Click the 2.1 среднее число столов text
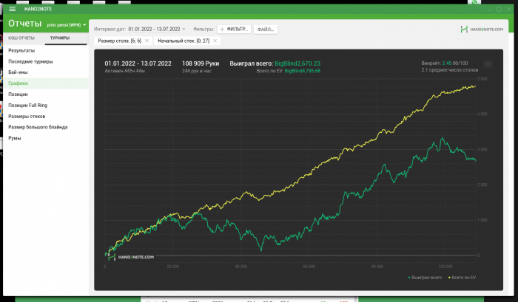The image size is (518, 302). point(450,70)
